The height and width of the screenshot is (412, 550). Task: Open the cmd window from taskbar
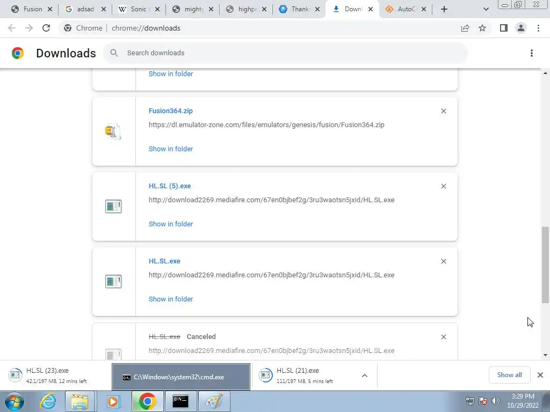point(180,401)
